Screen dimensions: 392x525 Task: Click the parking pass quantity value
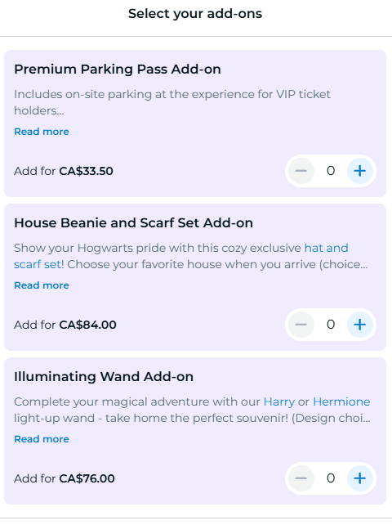click(331, 171)
